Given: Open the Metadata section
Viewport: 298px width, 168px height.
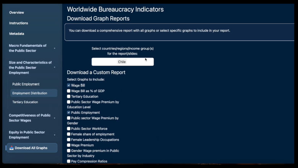Looking at the screenshot, I should (17, 34).
